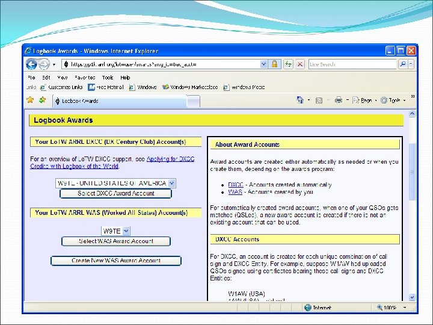Open the Tools command bar menu

point(393,101)
